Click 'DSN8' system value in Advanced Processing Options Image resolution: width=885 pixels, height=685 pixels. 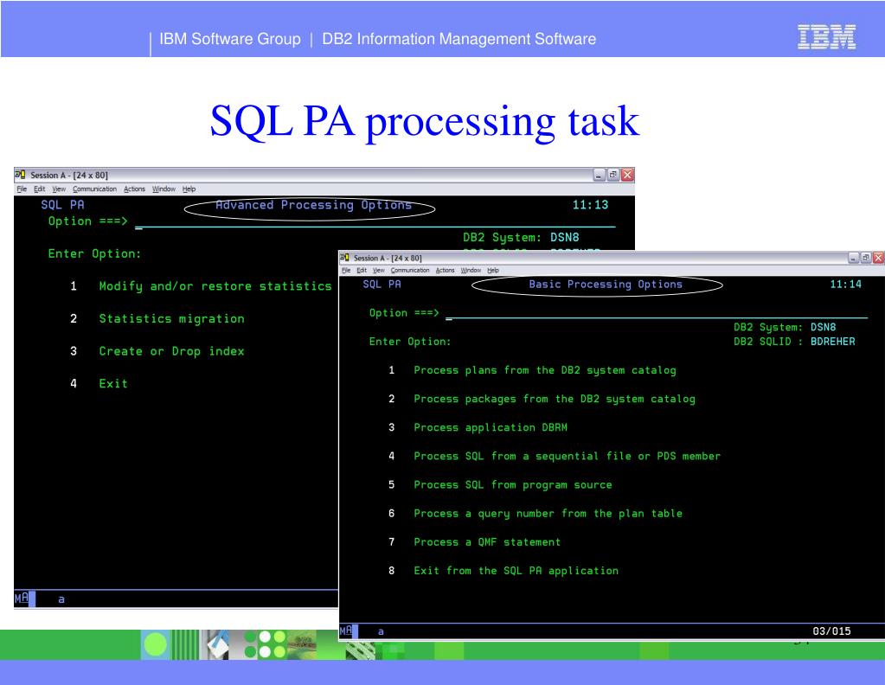[564, 238]
